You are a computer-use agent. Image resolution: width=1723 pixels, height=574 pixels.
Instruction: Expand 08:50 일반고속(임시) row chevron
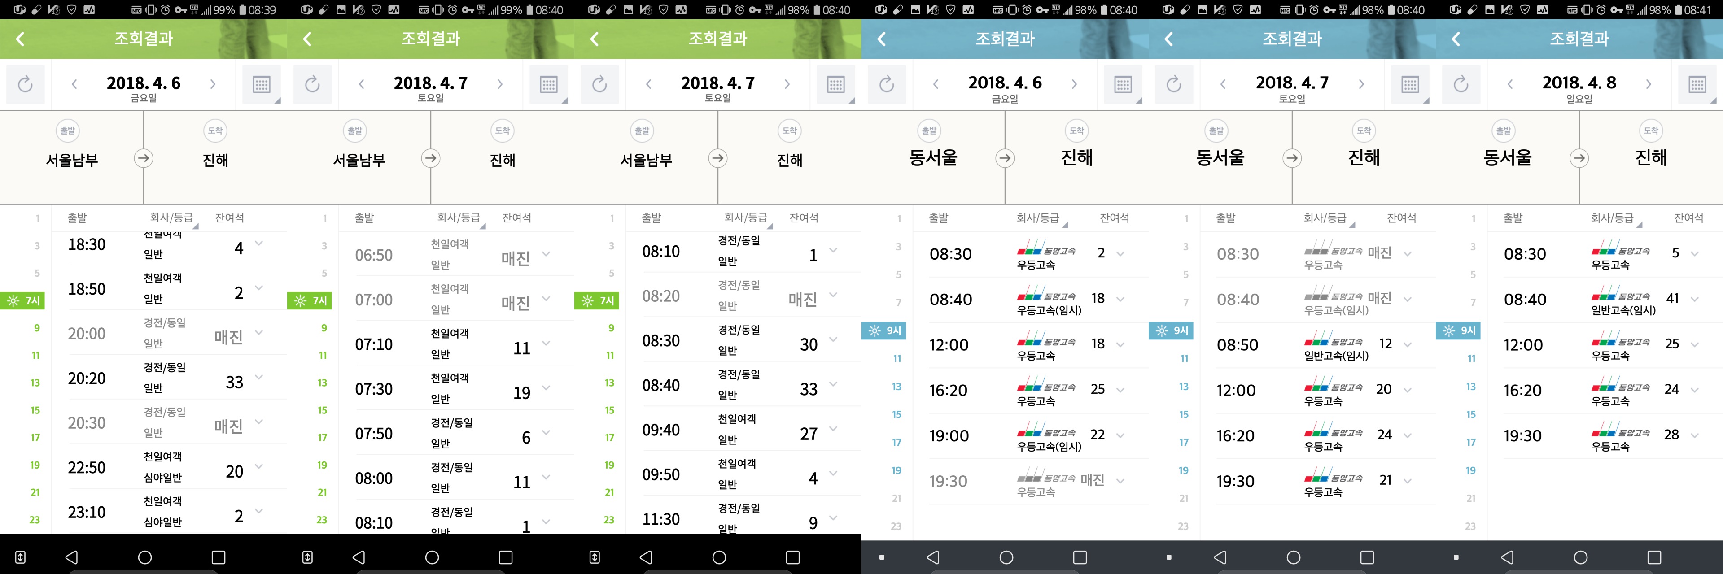click(1407, 344)
